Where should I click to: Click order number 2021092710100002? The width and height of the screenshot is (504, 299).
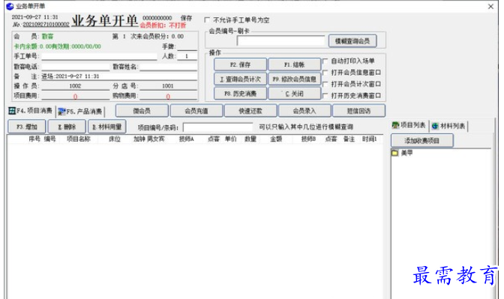tap(46, 25)
